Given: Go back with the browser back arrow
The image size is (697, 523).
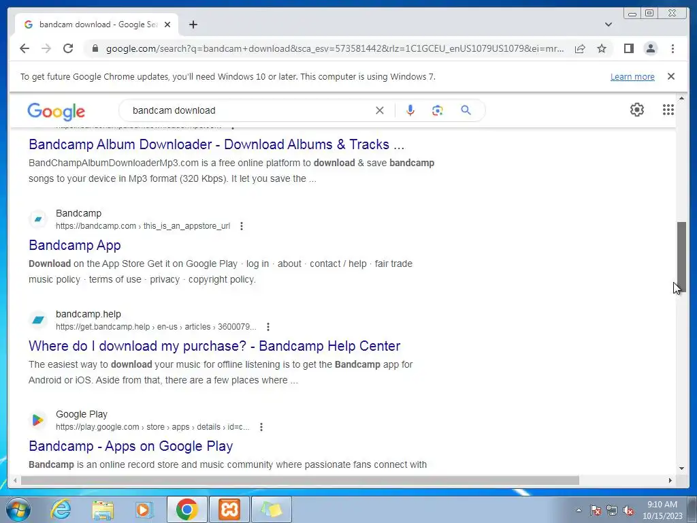Looking at the screenshot, I should click(25, 48).
